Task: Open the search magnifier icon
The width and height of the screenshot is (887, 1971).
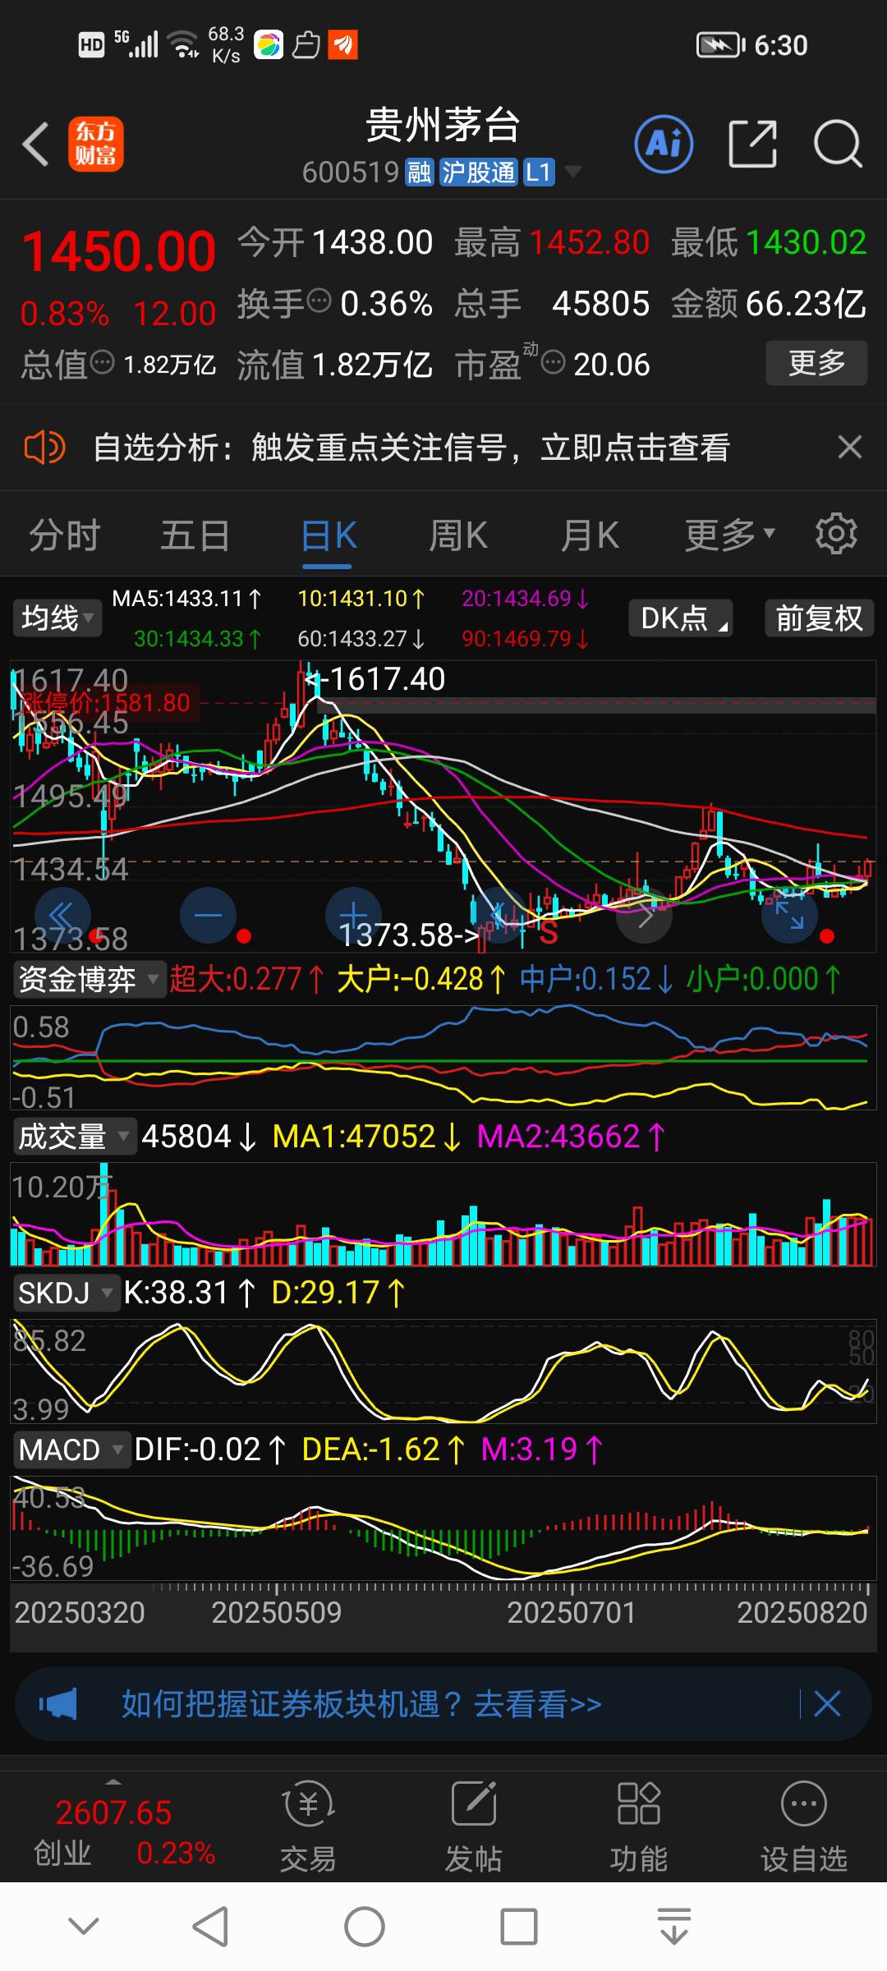Action: (x=837, y=145)
